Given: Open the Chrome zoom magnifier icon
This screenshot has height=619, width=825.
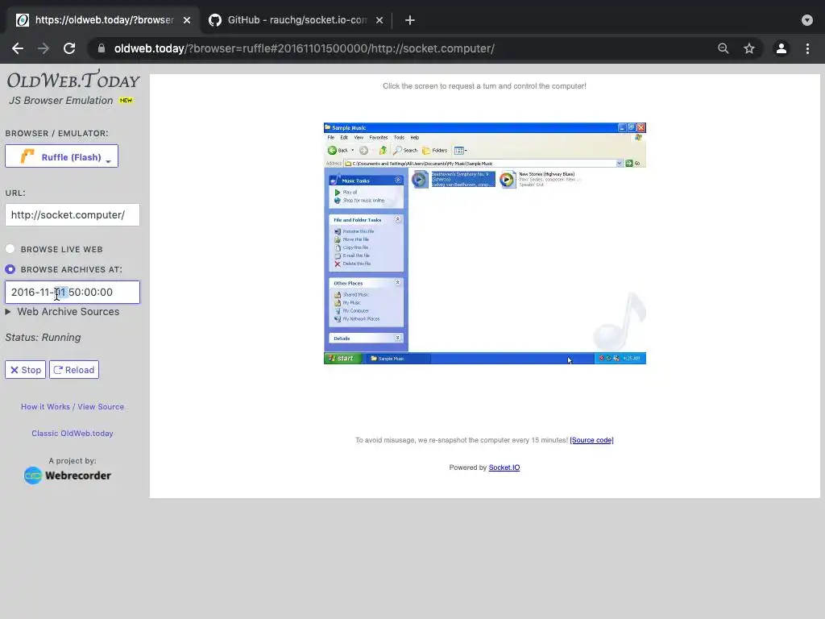Looking at the screenshot, I should [723, 48].
